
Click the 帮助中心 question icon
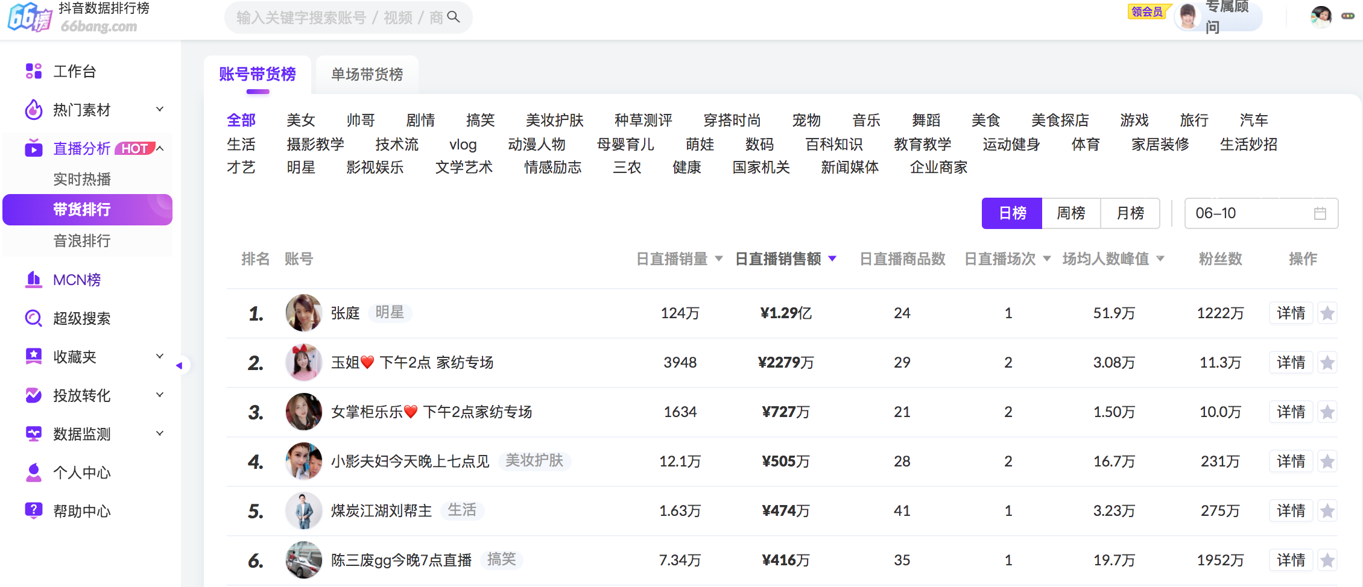34,510
